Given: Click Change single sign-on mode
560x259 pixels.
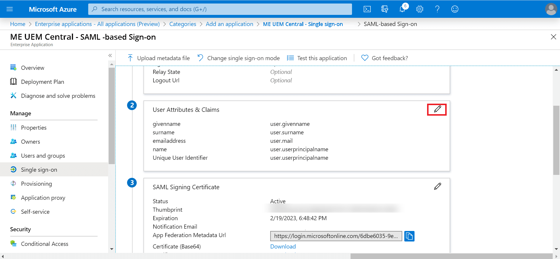Looking at the screenshot, I should 239,58.
